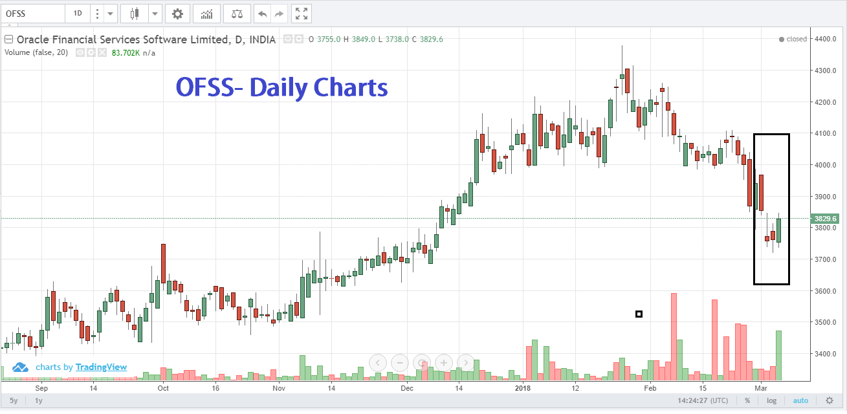The image size is (847, 414).
Task: Click the 2018 date axis label
Action: point(523,388)
